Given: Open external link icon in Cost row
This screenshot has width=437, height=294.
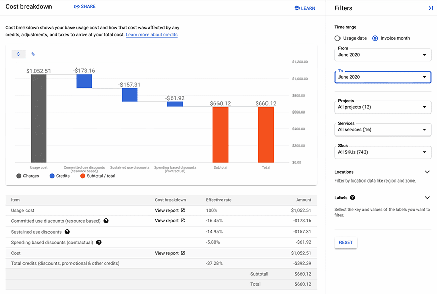Looking at the screenshot, I should (x=183, y=253).
